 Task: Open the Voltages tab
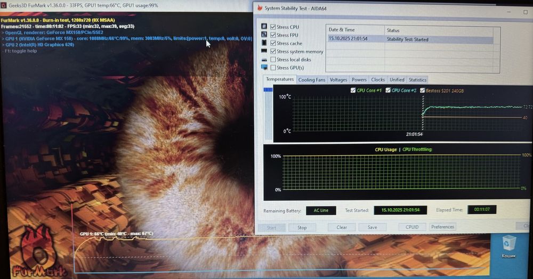pyautogui.click(x=338, y=80)
